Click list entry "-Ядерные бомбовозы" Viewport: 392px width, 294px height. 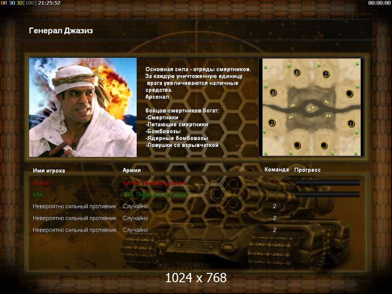click(177, 138)
